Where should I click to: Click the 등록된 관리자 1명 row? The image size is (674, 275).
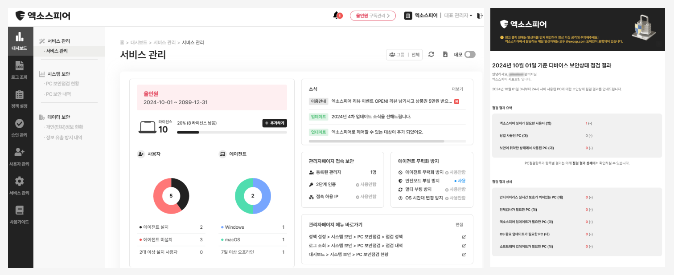click(342, 172)
